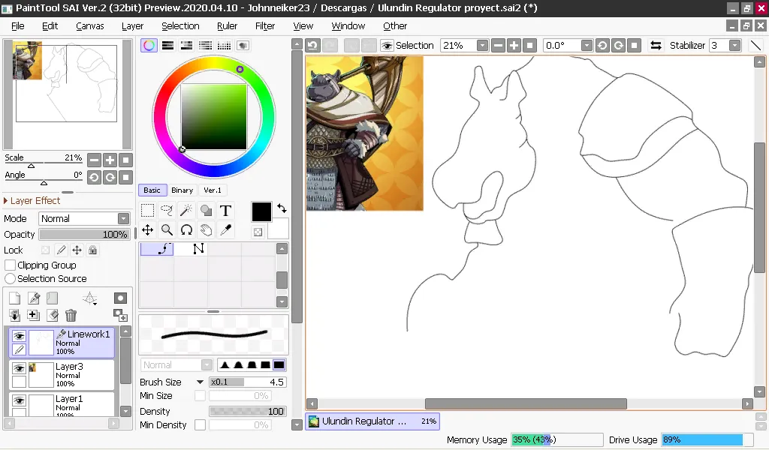769x450 pixels.
Task: Delete layer with trash can icon
Action: (71, 315)
